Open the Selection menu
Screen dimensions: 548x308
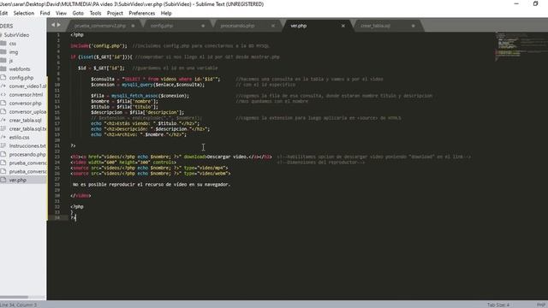click(x=24, y=14)
